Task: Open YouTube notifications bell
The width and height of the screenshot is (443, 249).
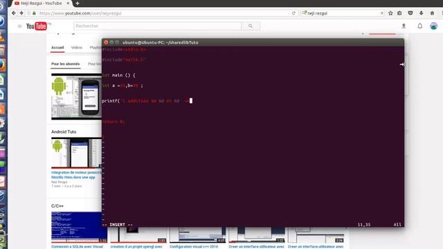Action: [x=420, y=26]
